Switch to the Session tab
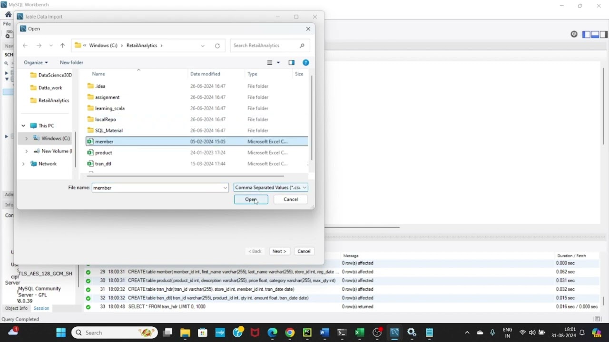Image resolution: width=609 pixels, height=342 pixels. click(41, 308)
